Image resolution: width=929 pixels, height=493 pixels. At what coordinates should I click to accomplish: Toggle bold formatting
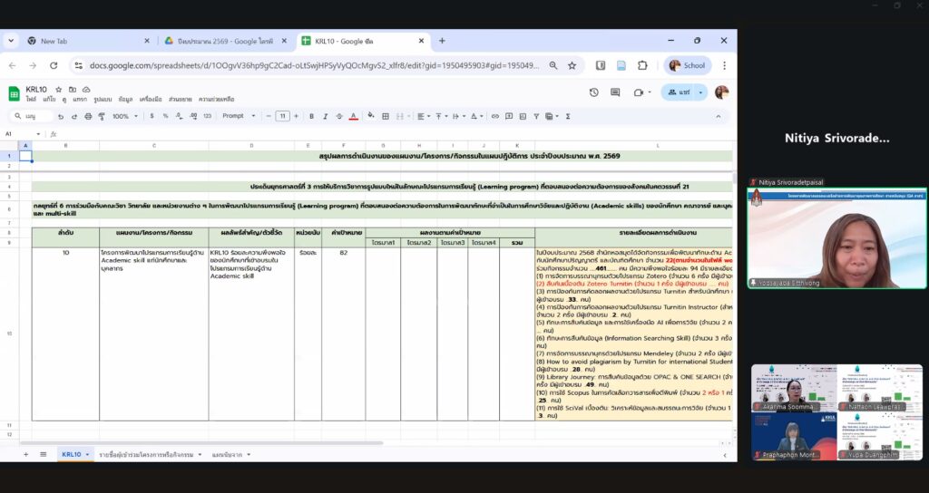(x=308, y=116)
